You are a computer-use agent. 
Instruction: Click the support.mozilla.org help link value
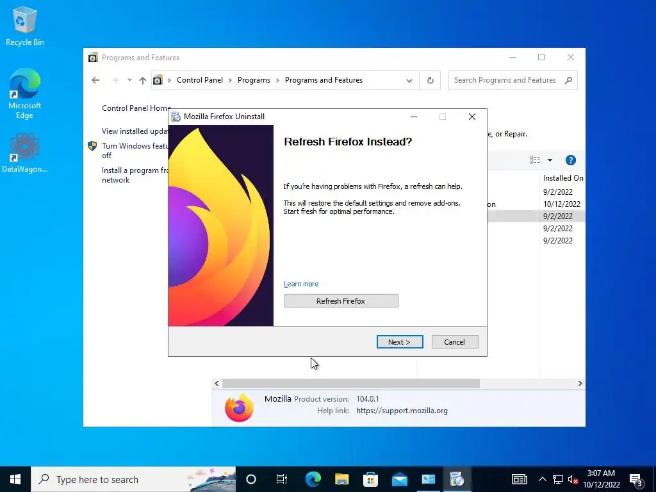[402, 411]
